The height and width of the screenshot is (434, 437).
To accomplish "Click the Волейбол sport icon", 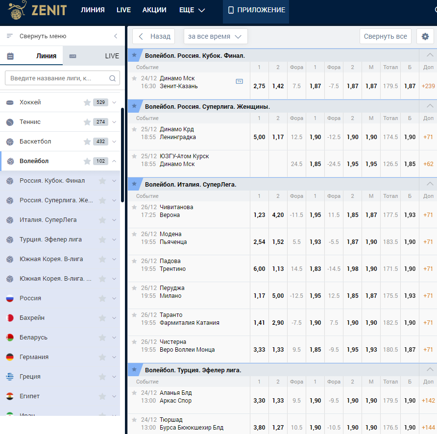I will tap(10, 161).
